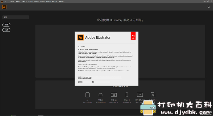Screen dimensions: 213x116
Task: Open the search magnifier icon
Action: (209, 7)
